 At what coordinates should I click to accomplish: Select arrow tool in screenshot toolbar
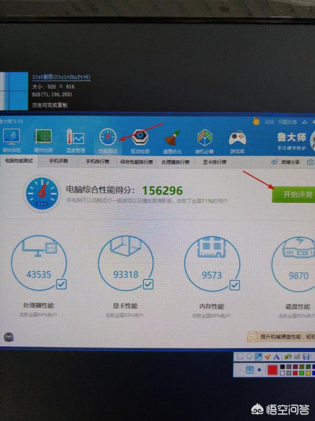coord(258,357)
